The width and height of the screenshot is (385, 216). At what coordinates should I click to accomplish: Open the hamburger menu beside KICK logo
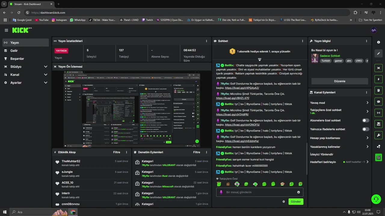6,30
